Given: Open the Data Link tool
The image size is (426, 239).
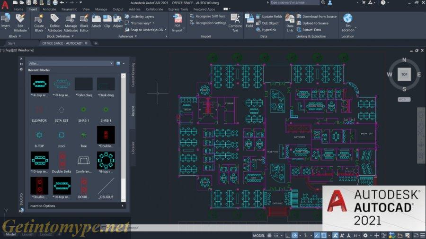Looking at the screenshot, I should pyautogui.click(x=290, y=23).
